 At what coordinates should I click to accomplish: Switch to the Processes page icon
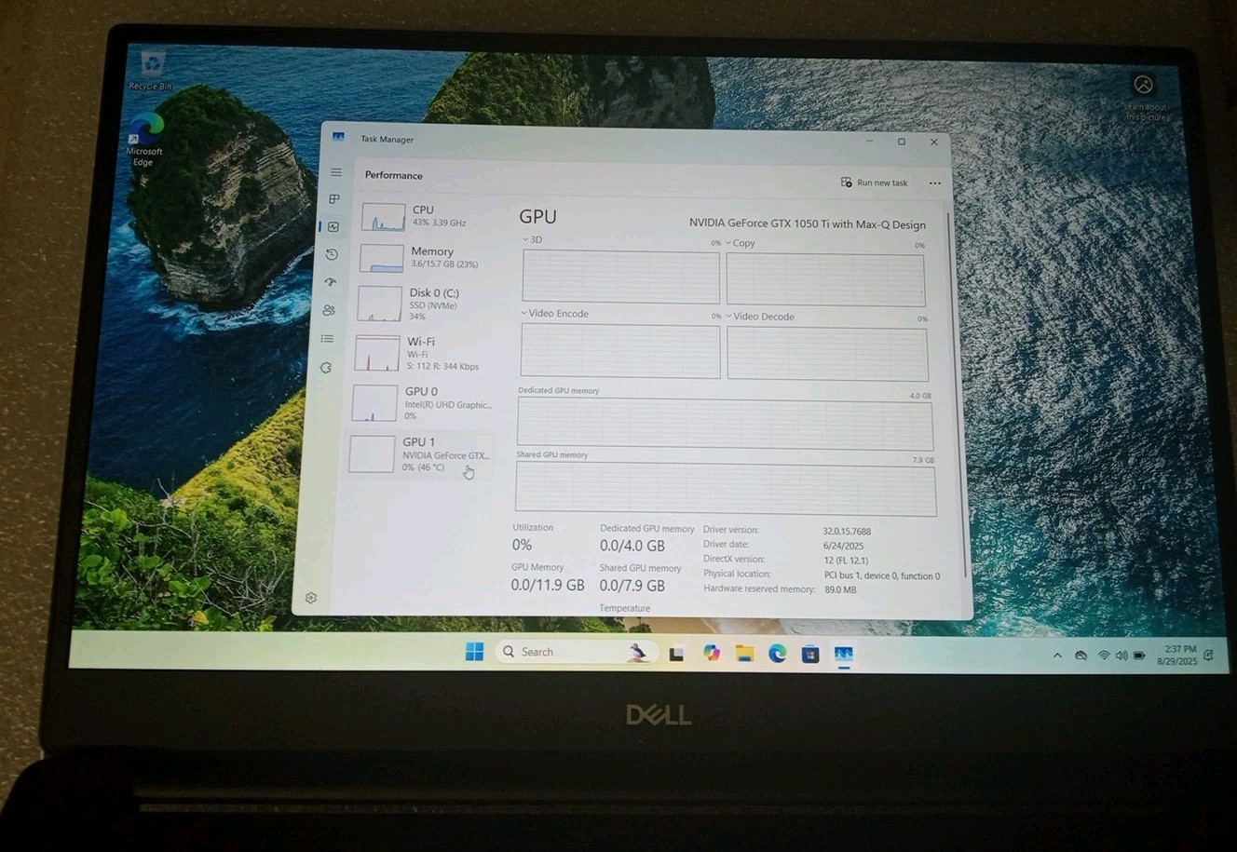click(334, 199)
